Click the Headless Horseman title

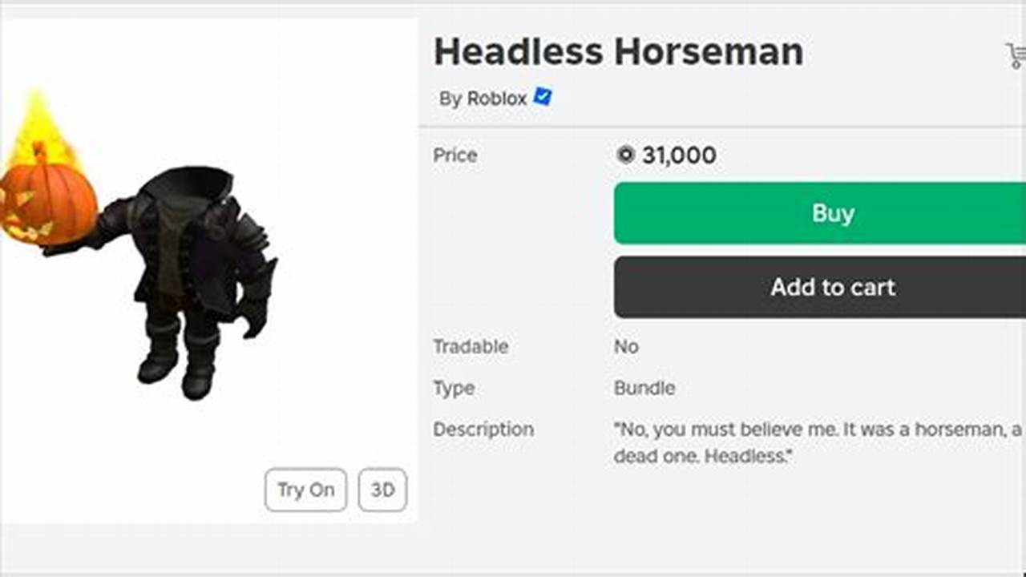pos(617,50)
